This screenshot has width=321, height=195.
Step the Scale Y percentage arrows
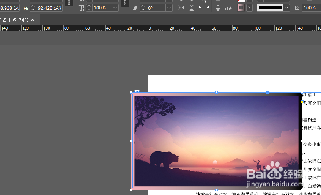[x=89, y=8]
